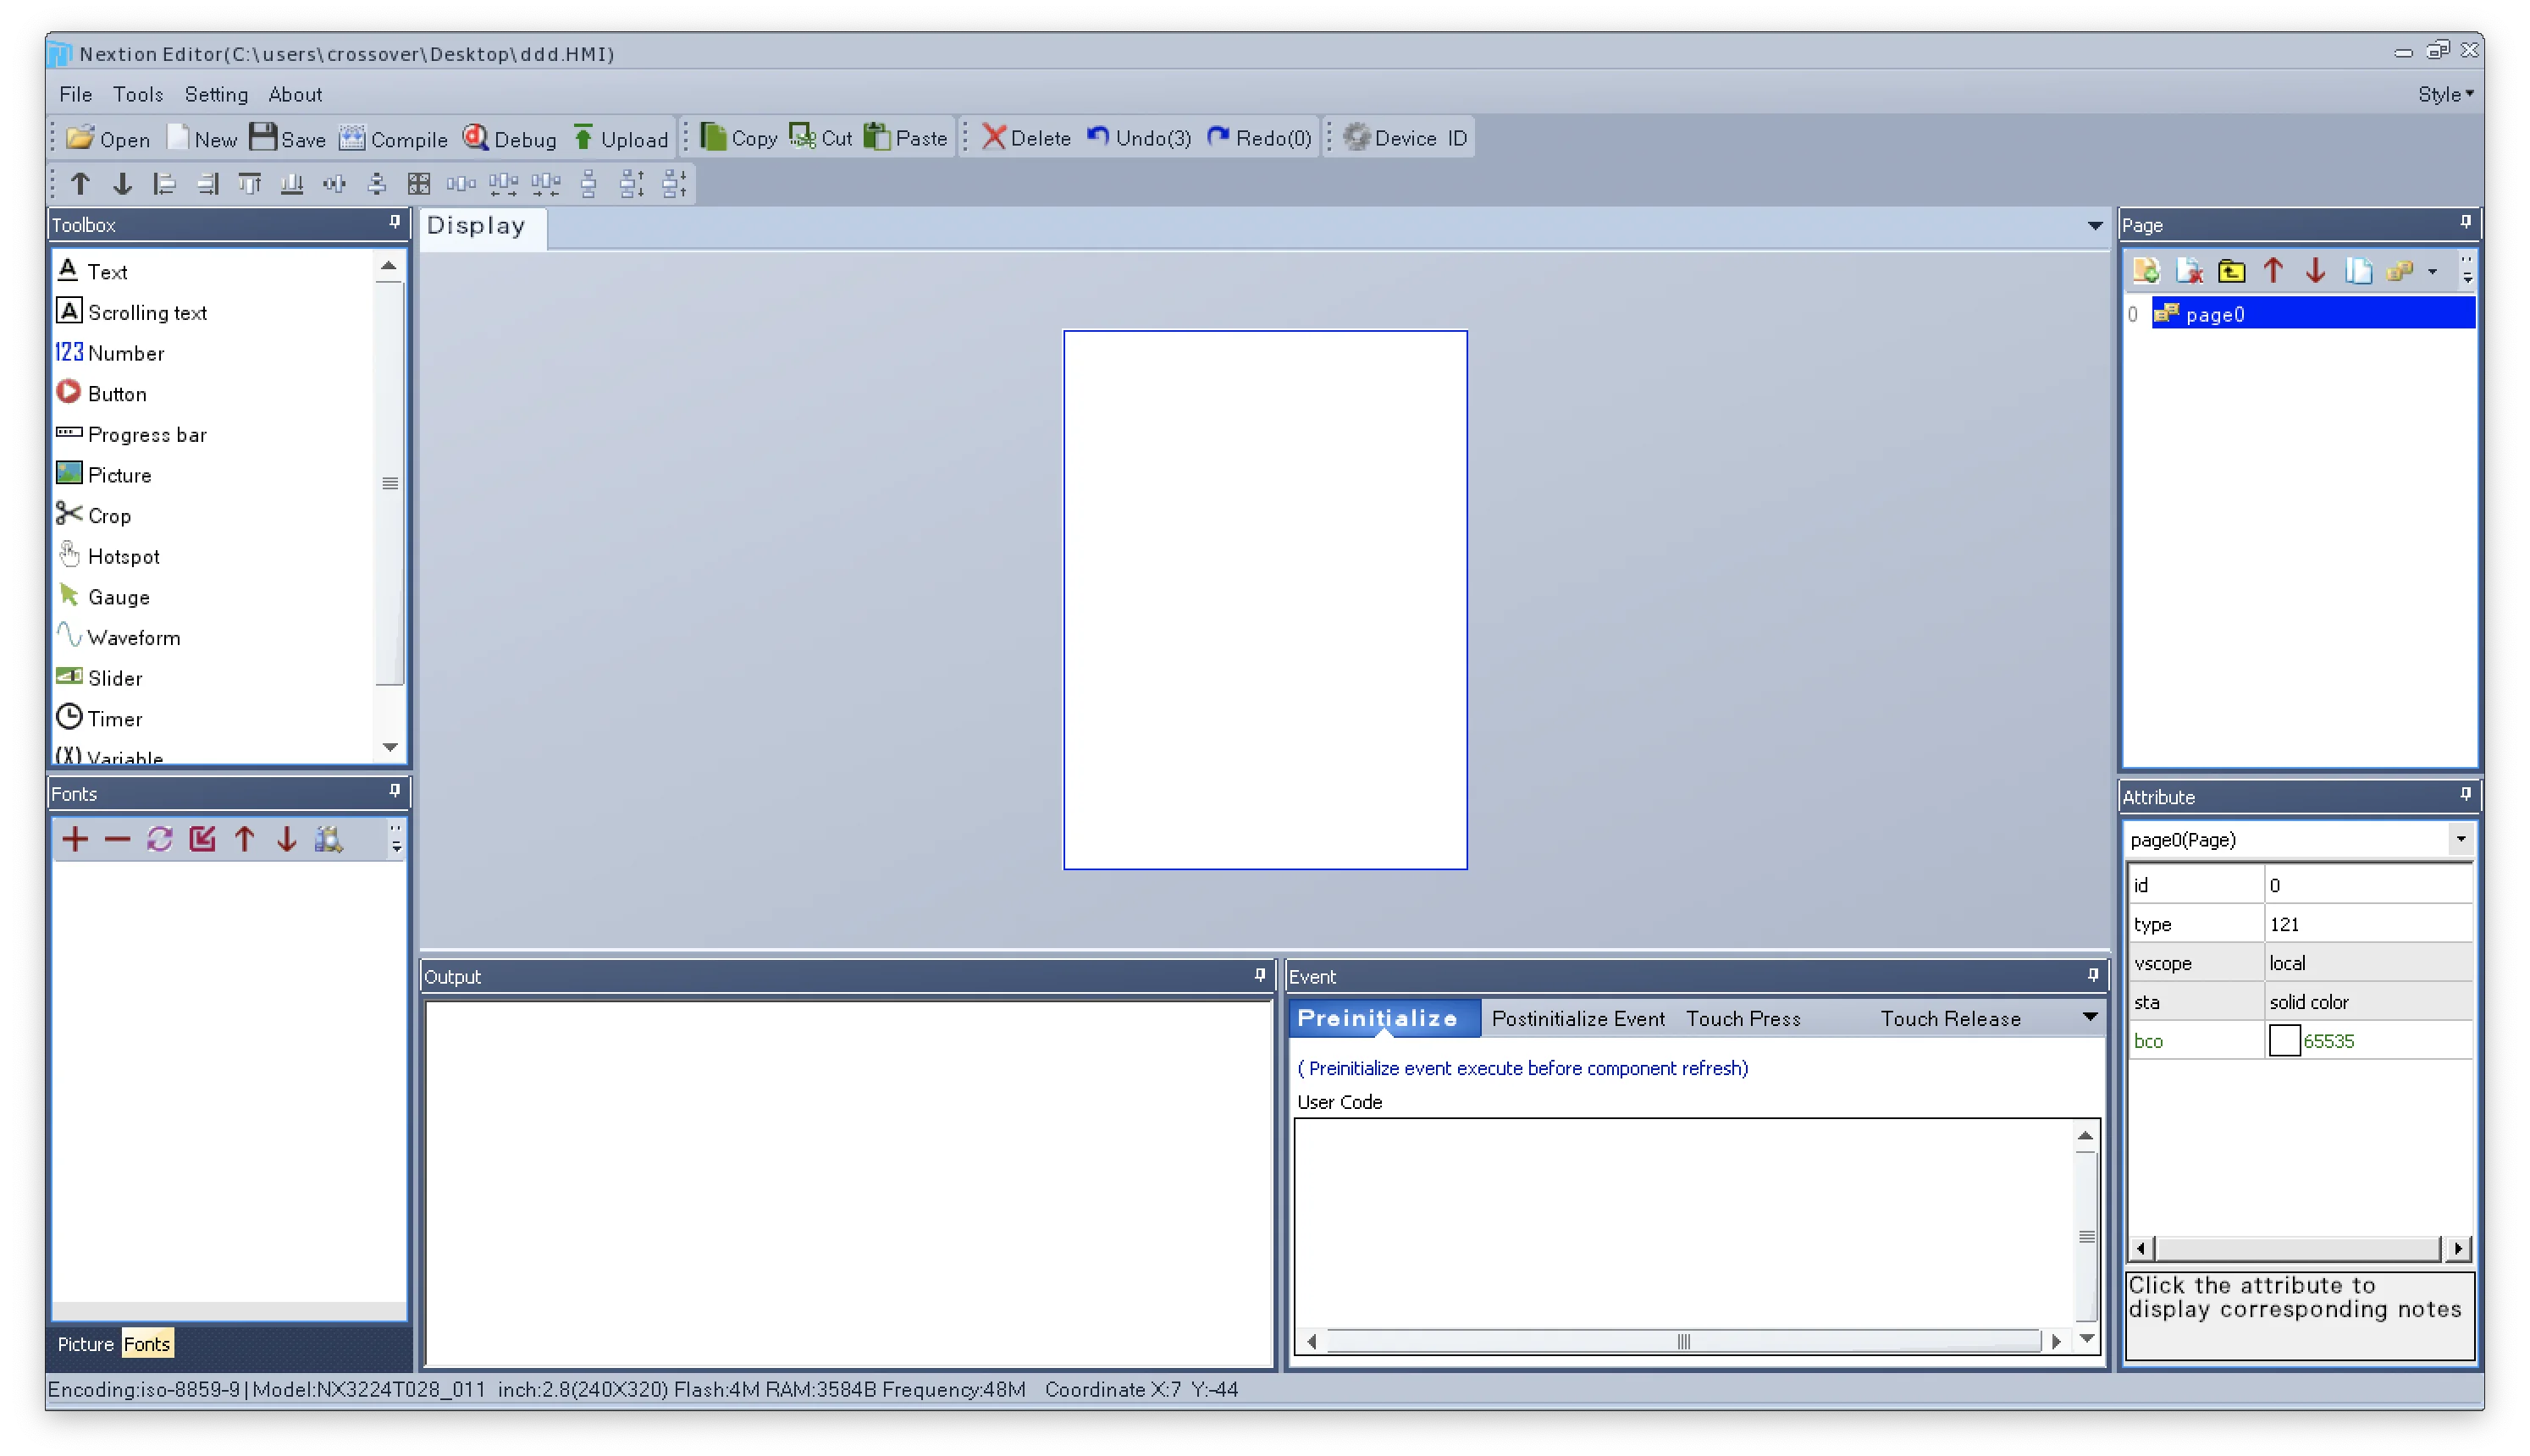
Task: Open the File menu
Action: click(x=76, y=94)
